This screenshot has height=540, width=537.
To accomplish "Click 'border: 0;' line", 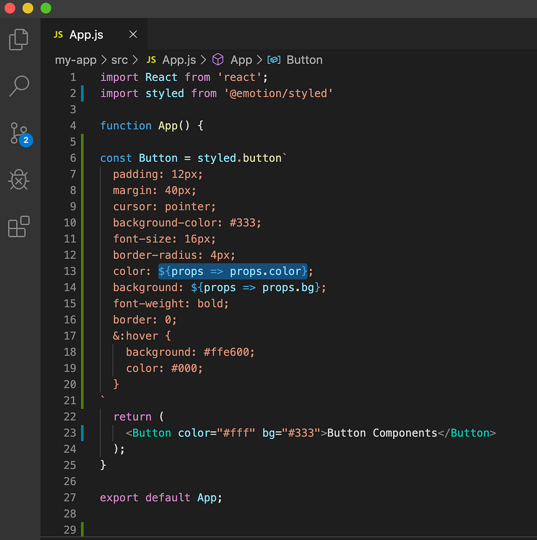I will (145, 320).
